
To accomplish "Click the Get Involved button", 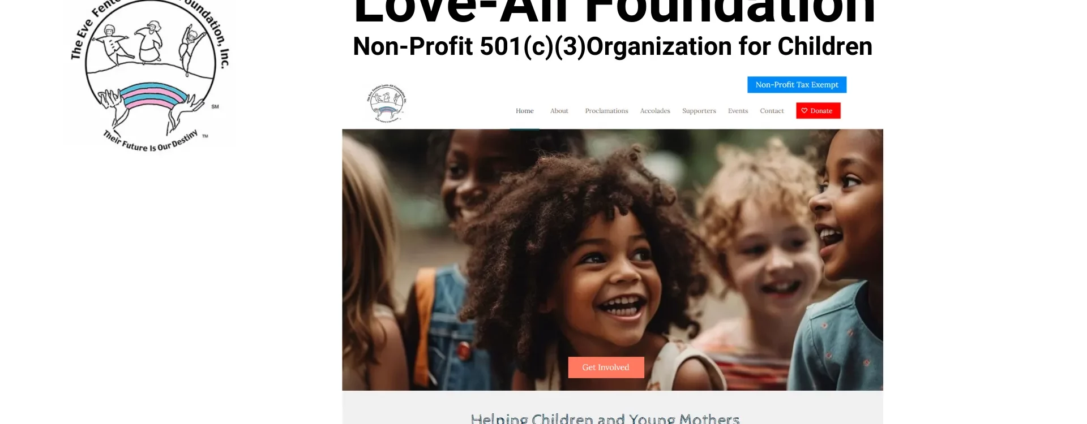I will pos(606,367).
